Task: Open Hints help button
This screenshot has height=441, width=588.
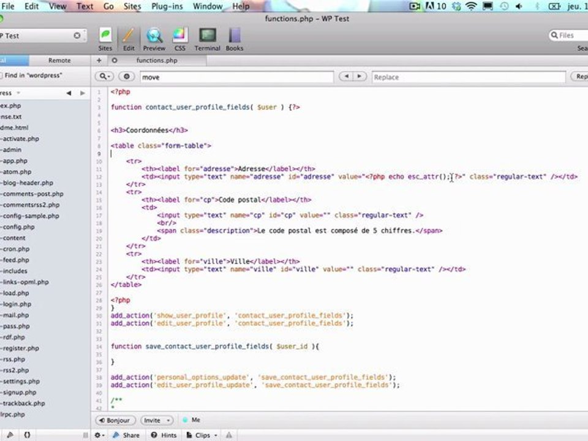Action: (164, 435)
